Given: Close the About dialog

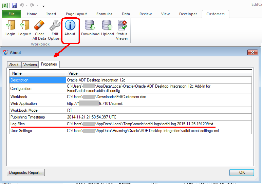Looking at the screenshot, I should (252, 53).
